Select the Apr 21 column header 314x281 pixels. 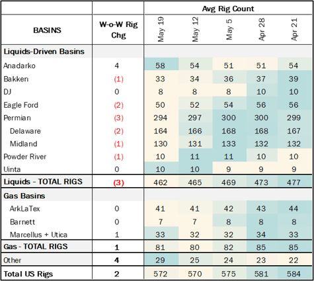pyautogui.click(x=294, y=29)
